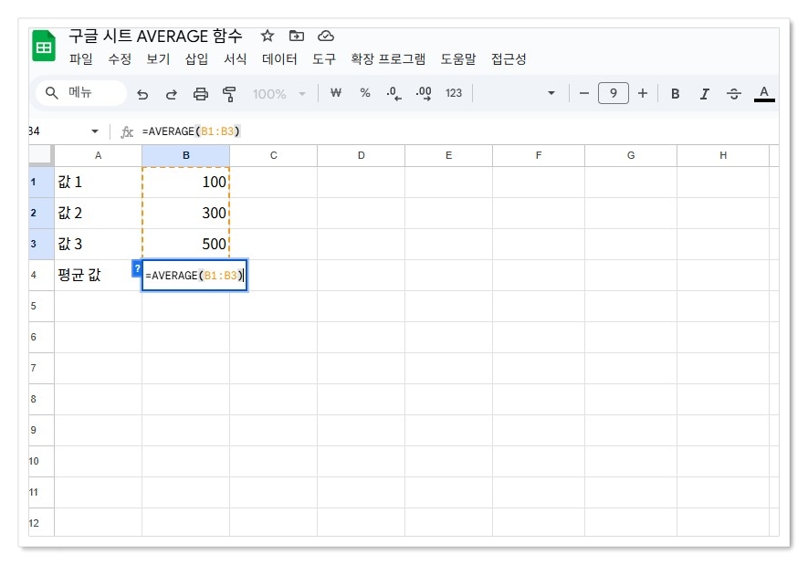Screen dimensions: 808x565
Task: Click the select-all corner box
Action: click(x=41, y=155)
